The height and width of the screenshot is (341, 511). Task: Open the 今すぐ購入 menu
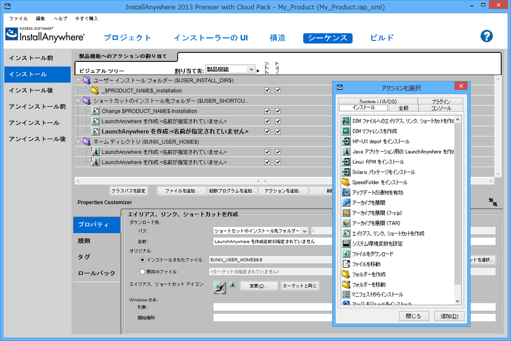point(86,19)
